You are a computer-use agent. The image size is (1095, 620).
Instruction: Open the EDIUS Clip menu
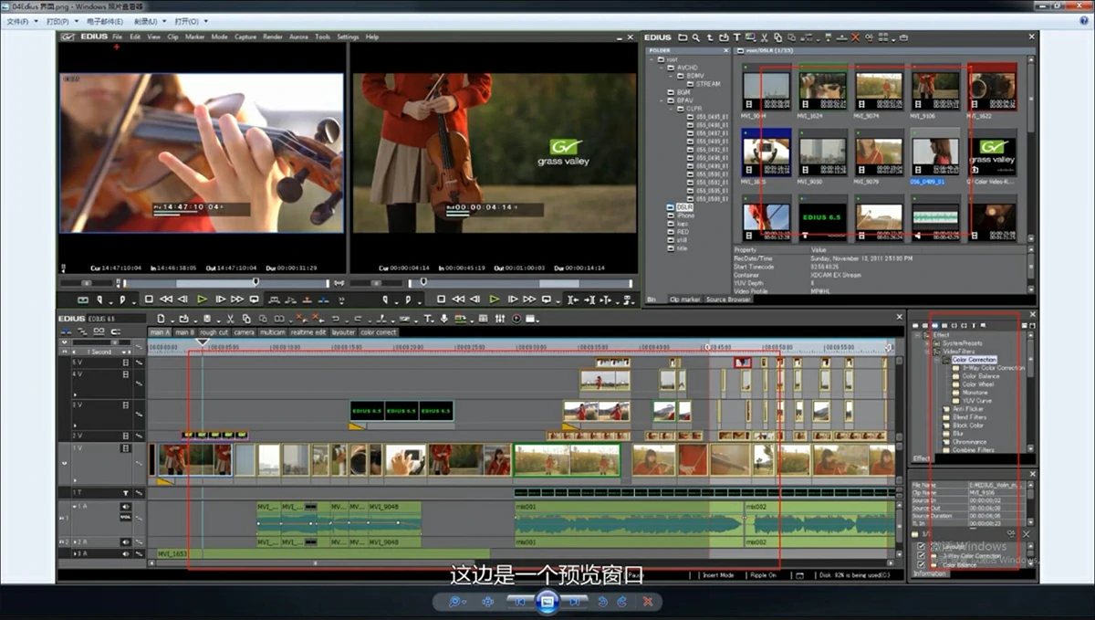click(x=173, y=37)
